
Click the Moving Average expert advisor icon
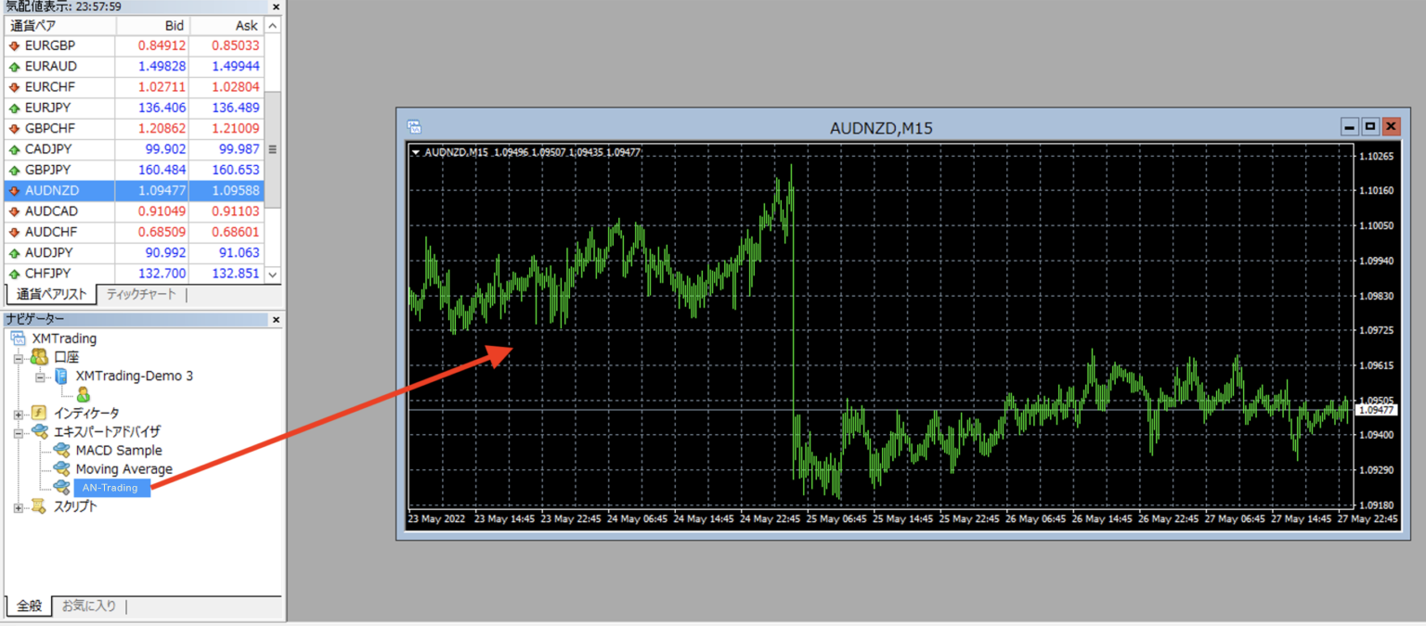coord(62,469)
